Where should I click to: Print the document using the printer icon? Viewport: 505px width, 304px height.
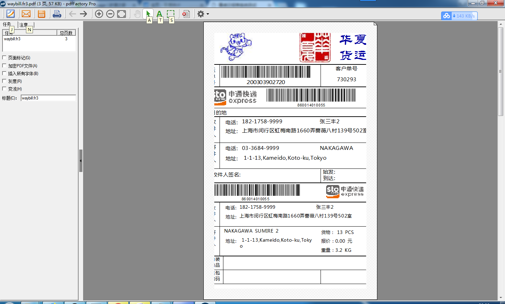57,14
